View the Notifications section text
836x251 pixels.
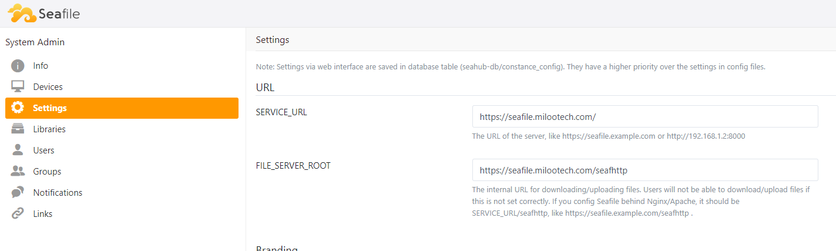click(x=58, y=193)
